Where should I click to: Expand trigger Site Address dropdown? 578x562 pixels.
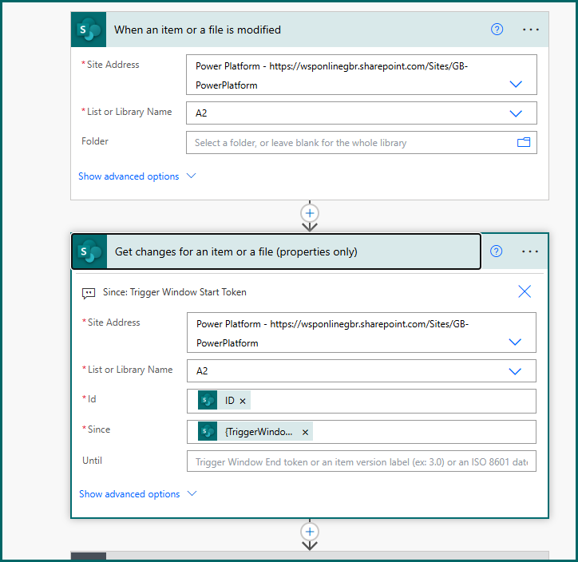pos(516,84)
